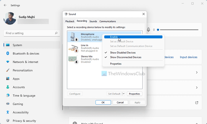
Task: Open the external link icon in Settings
Action: [x=197, y=103]
